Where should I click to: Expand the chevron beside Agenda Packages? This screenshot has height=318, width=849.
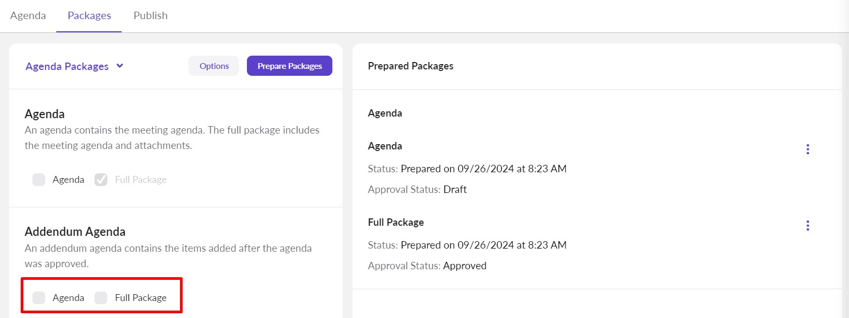point(120,66)
